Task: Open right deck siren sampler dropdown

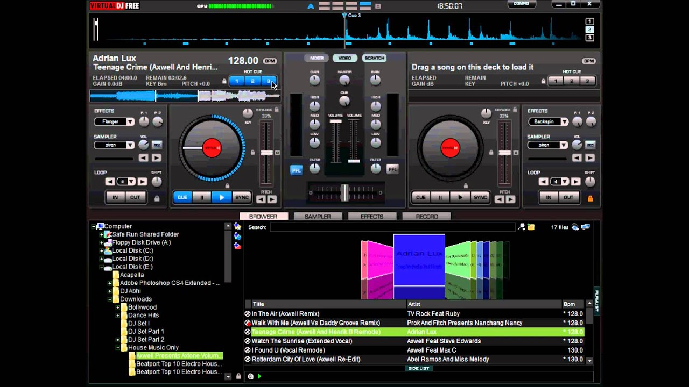Action: pyautogui.click(x=564, y=145)
